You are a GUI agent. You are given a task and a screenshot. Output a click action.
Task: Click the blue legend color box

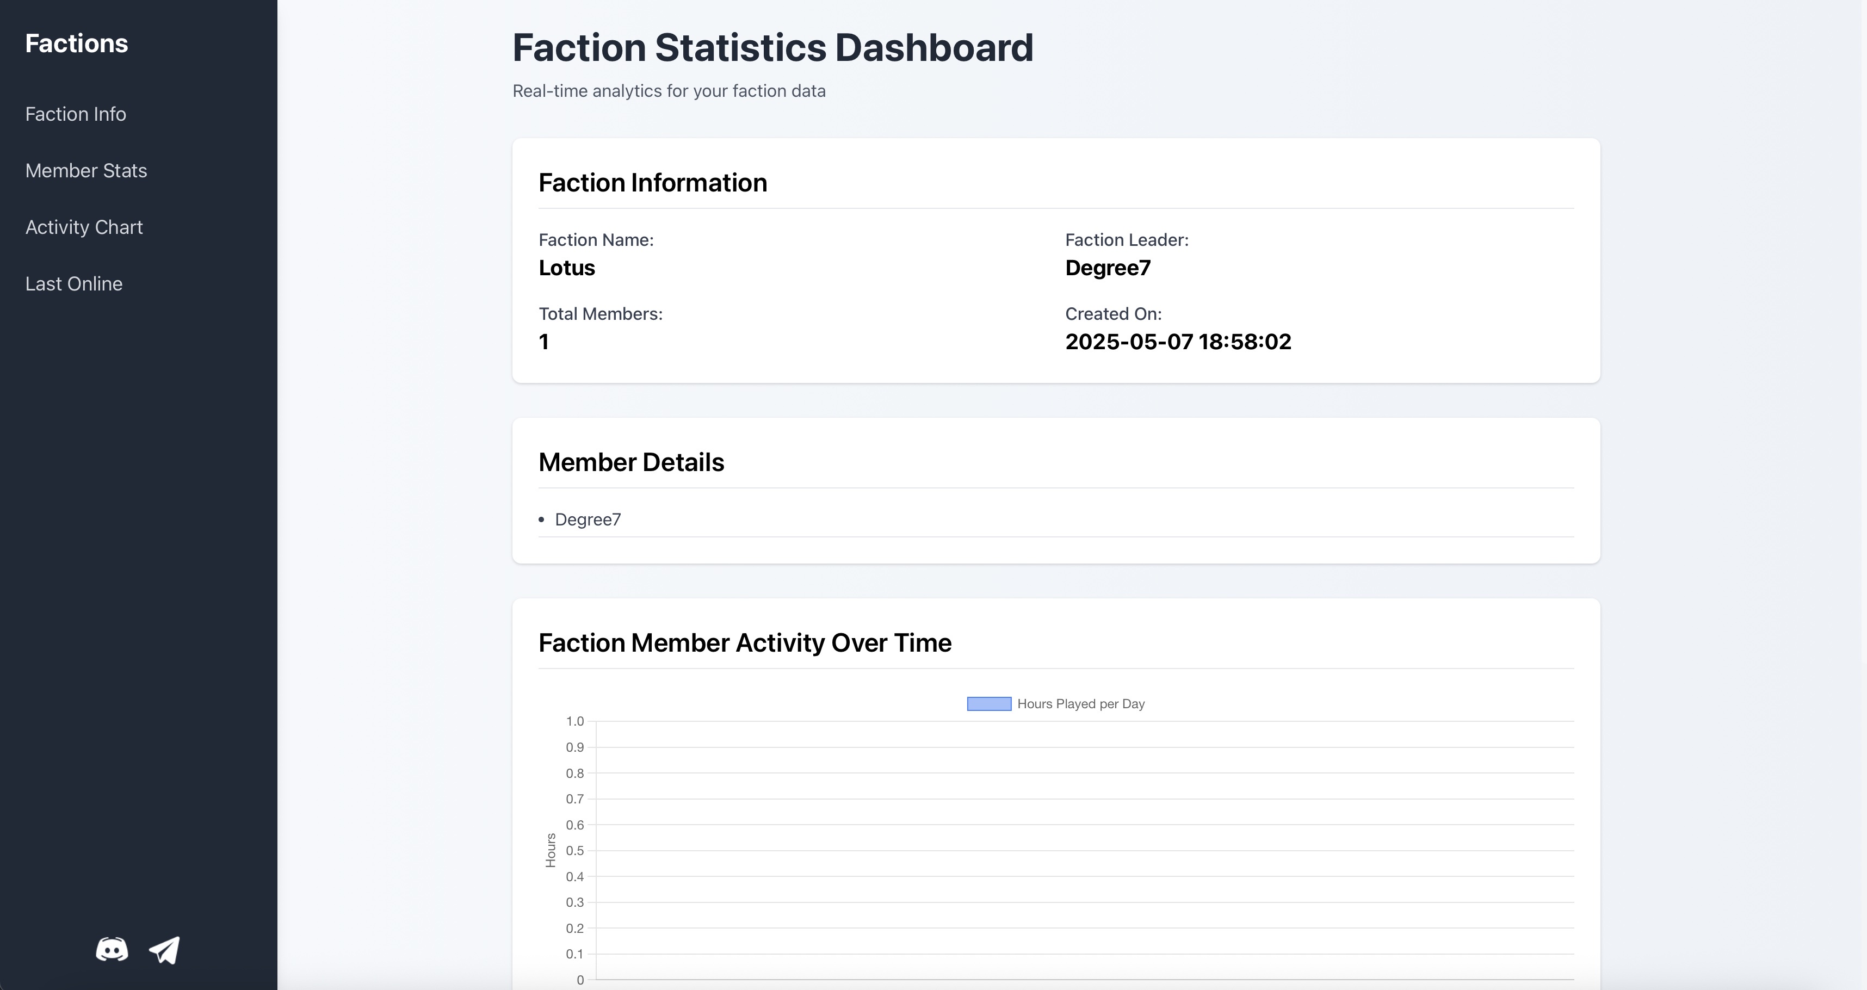tap(988, 704)
